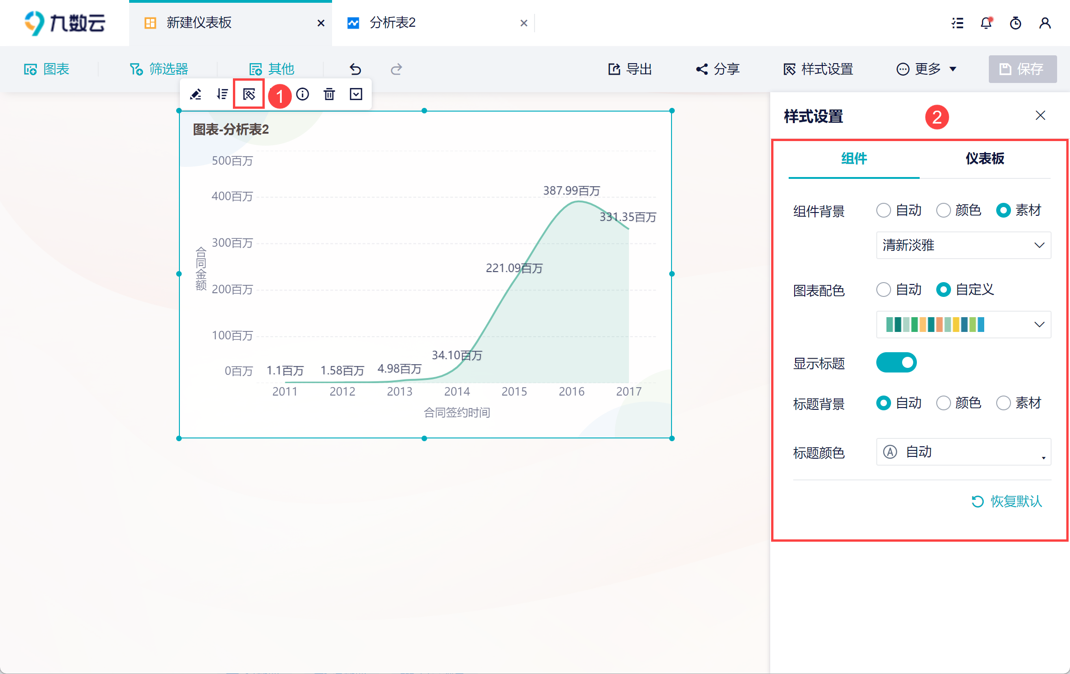
Task: Switch to the 仪表板 style tab
Action: click(985, 159)
